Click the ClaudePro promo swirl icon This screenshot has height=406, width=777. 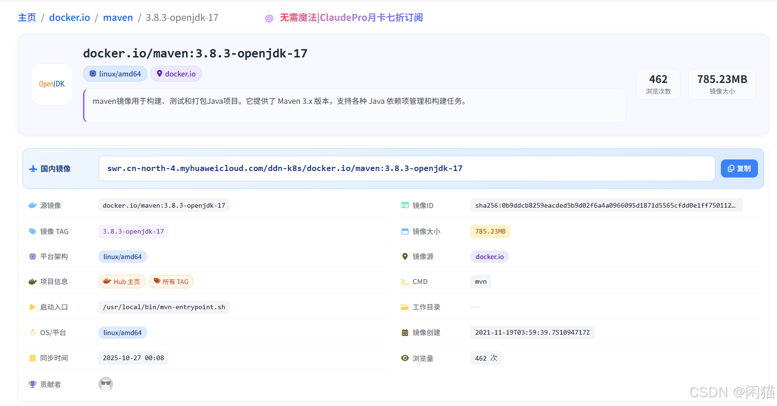[269, 19]
